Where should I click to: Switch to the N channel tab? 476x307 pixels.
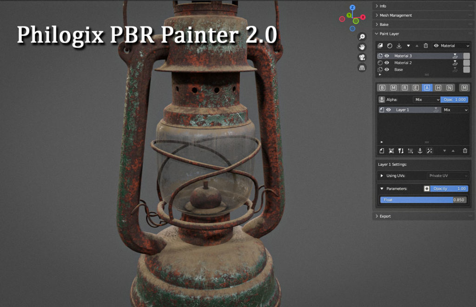coord(449,87)
